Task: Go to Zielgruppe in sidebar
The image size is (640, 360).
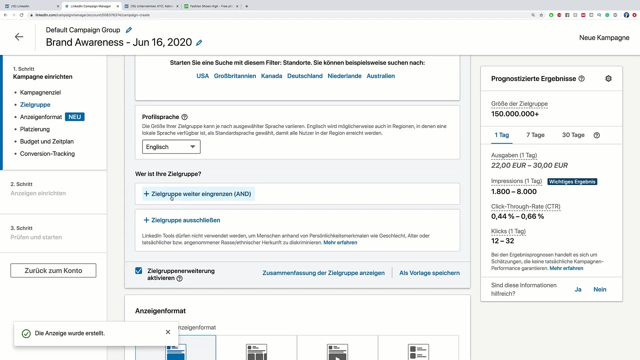Action: pyautogui.click(x=35, y=105)
